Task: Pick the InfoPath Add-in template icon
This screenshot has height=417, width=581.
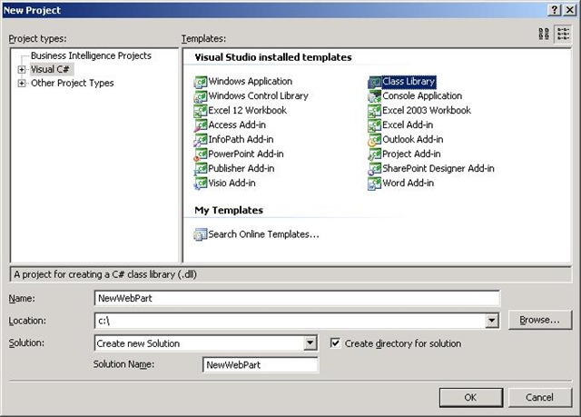Action: 201,140
